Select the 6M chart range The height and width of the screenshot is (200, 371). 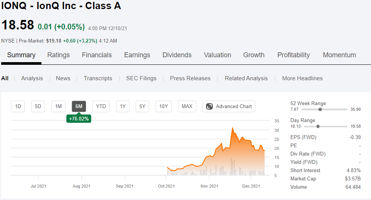[79, 107]
